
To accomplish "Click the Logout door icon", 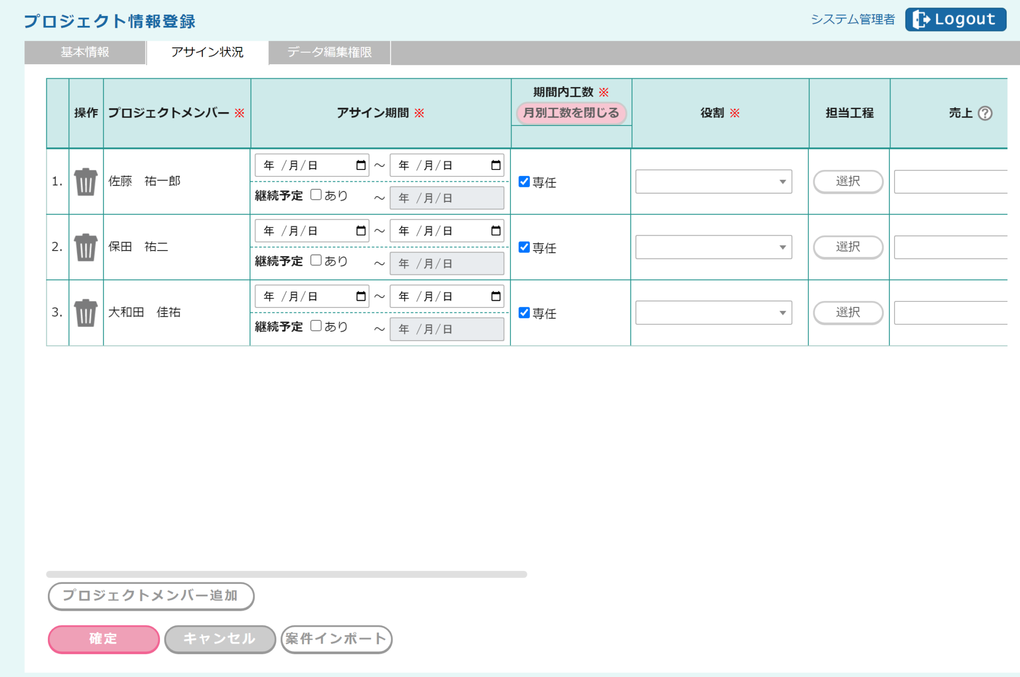I will point(921,19).
